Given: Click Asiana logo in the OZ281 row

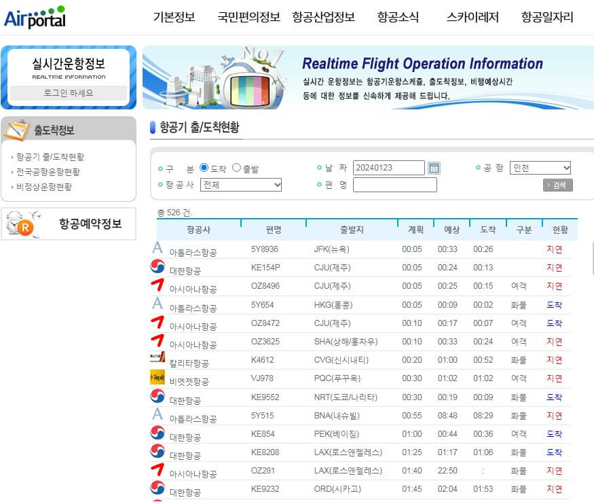Looking at the screenshot, I should [157, 469].
